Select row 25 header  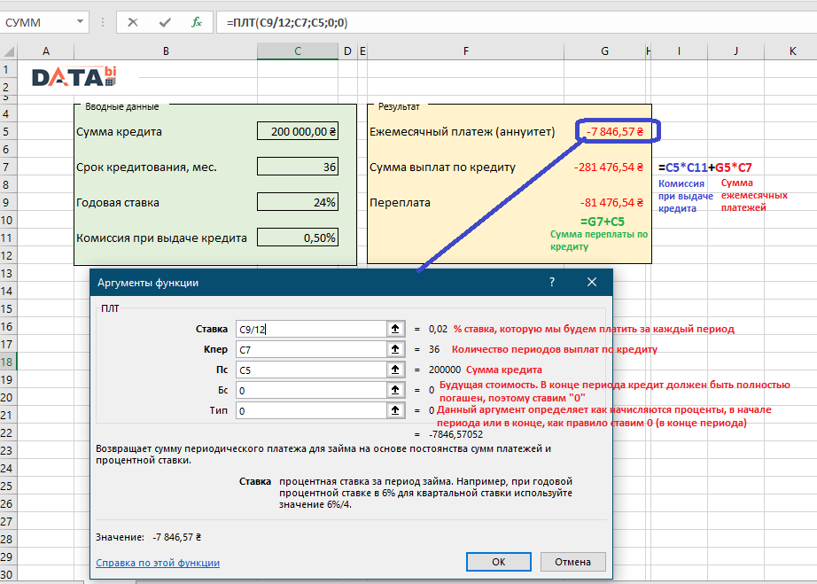[x=8, y=486]
